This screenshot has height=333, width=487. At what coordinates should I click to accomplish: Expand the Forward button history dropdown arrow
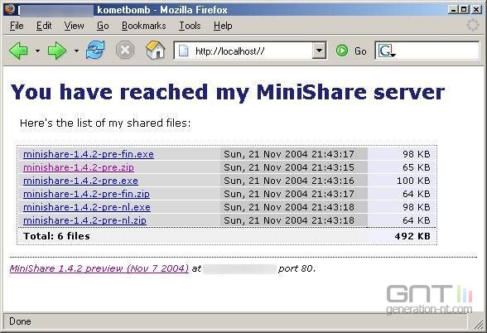click(76, 51)
